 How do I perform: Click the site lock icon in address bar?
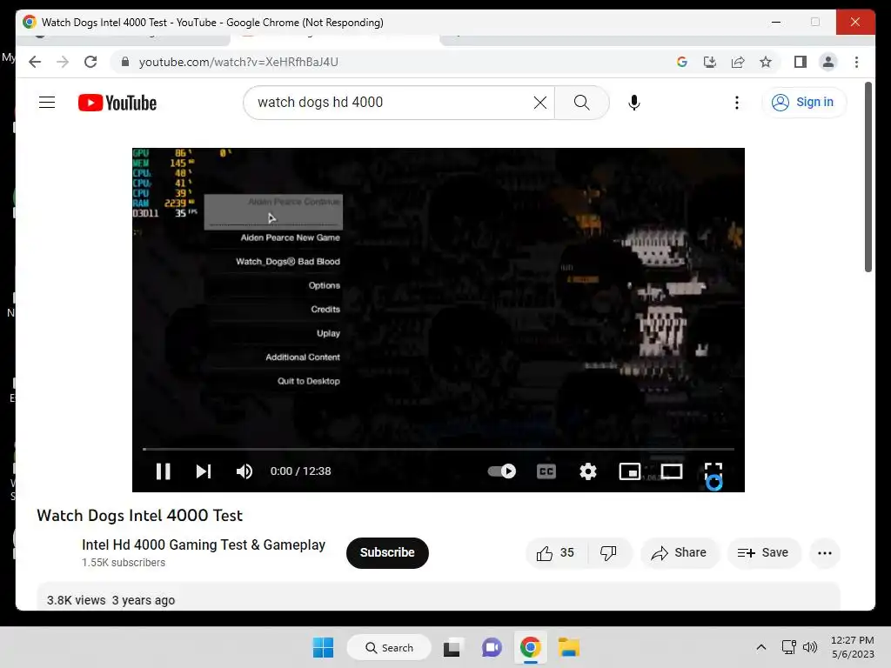coord(125,62)
